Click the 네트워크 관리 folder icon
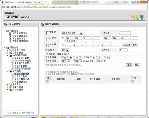Image resolution: width=149 pixels, height=118 pixels. [x=10, y=50]
